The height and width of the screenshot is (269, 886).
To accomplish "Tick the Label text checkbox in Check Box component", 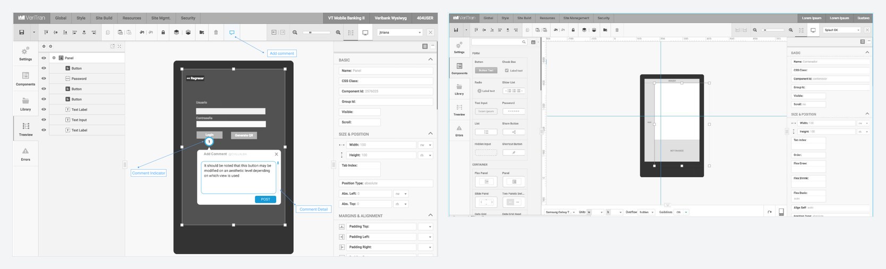I will (x=507, y=70).
